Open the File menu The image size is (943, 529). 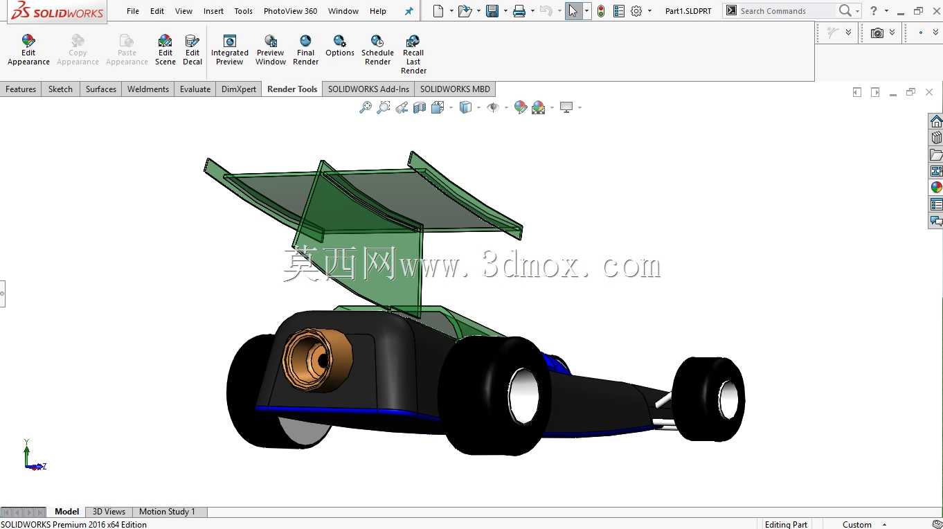click(x=133, y=11)
